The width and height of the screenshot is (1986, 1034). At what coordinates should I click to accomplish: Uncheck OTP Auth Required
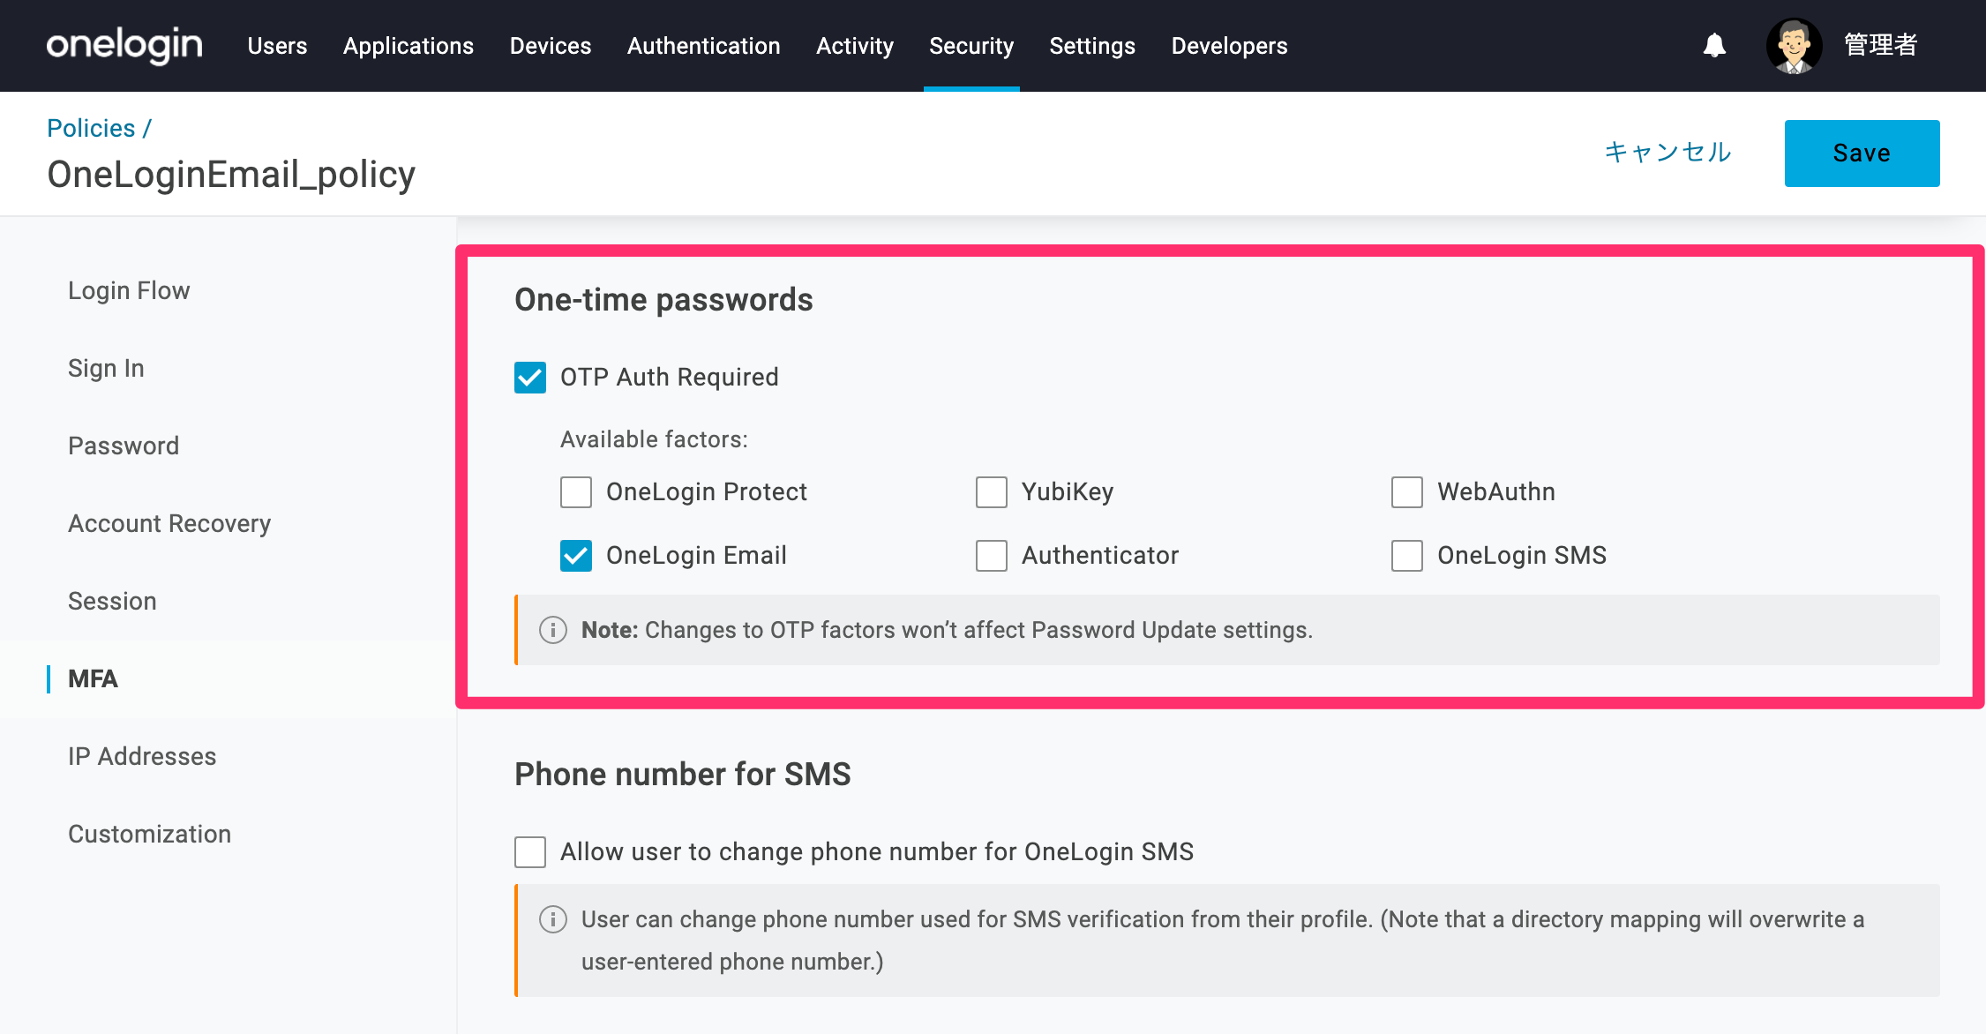(x=530, y=378)
